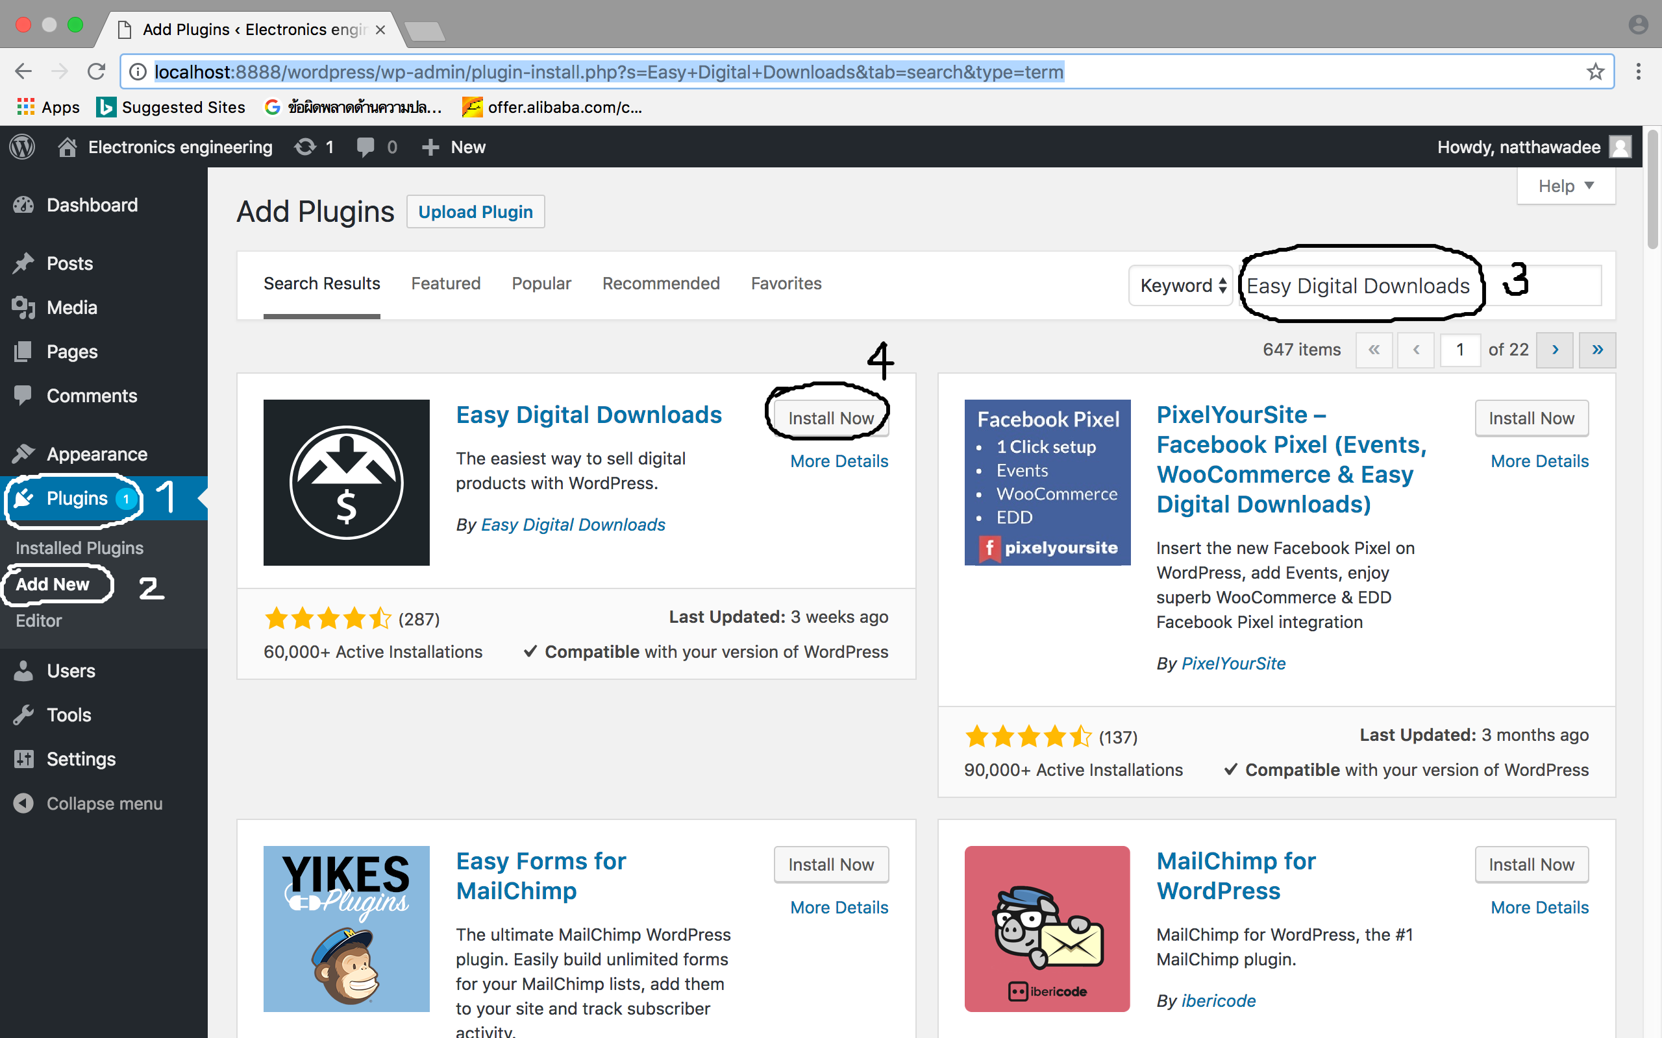Visit site via Electronics engineering home icon
Image resolution: width=1662 pixels, height=1038 pixels.
coord(165,147)
